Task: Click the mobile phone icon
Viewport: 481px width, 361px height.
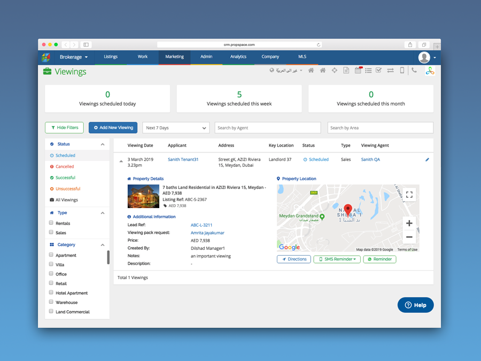Action: [x=402, y=70]
